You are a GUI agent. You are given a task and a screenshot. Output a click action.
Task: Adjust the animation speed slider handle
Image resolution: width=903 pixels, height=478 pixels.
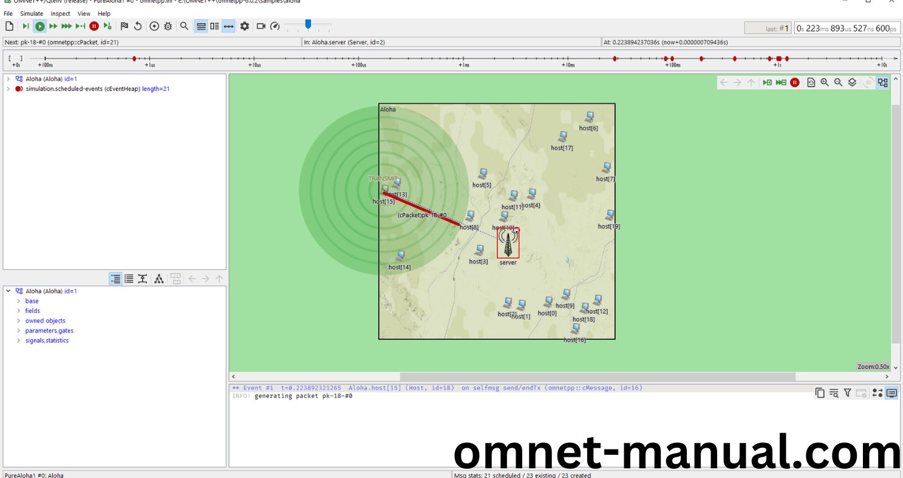click(308, 24)
